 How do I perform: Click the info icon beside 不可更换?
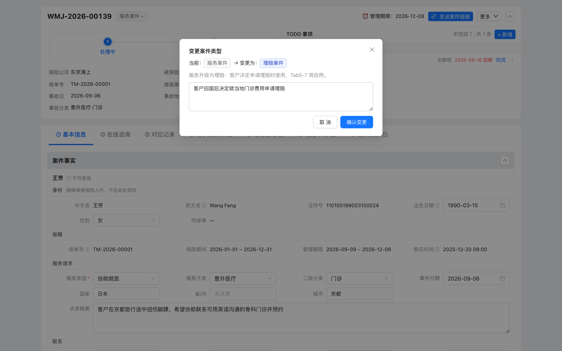(x=69, y=178)
